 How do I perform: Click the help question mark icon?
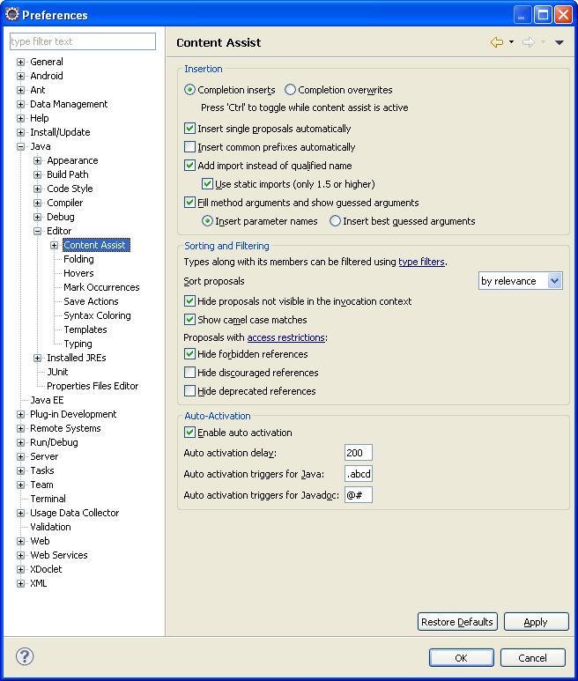tap(25, 656)
